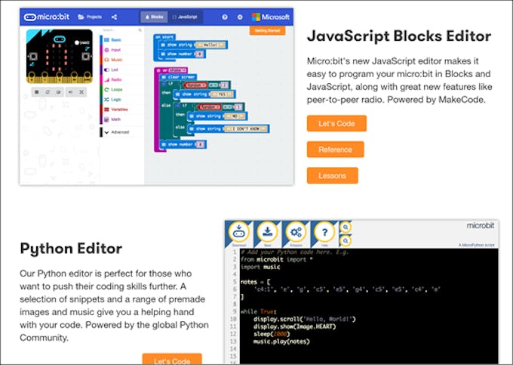Open the Loops blocks category

coord(121,89)
